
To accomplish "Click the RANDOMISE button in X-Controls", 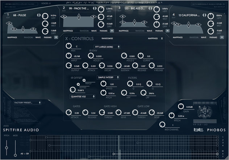I will [107, 38].
